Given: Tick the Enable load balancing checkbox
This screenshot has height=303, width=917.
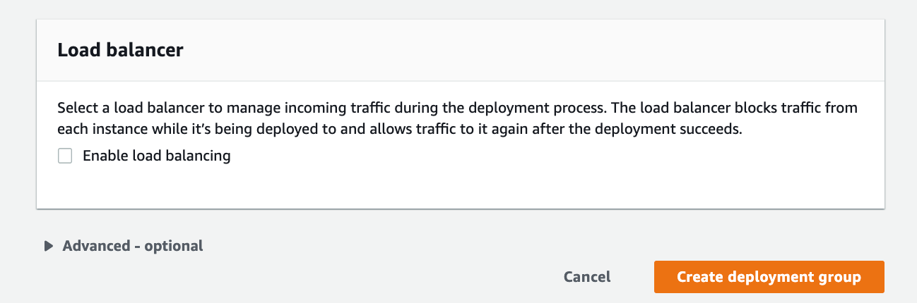Looking at the screenshot, I should pos(65,156).
